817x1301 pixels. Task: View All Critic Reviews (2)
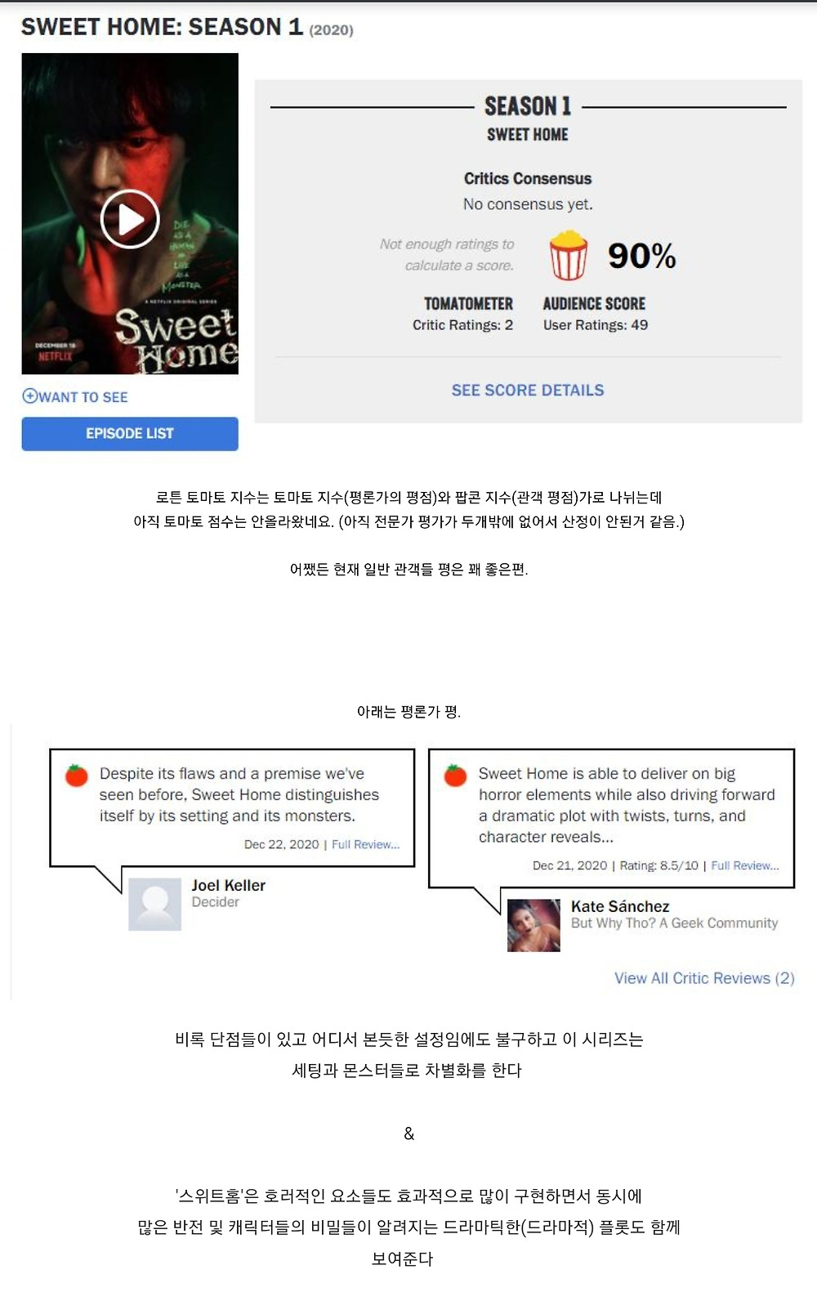(x=704, y=978)
